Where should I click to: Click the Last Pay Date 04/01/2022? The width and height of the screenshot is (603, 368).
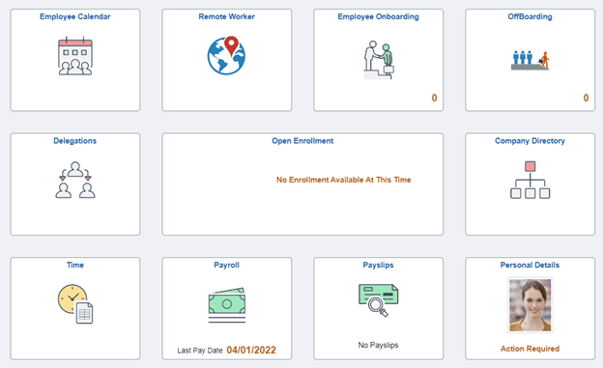pos(226,350)
